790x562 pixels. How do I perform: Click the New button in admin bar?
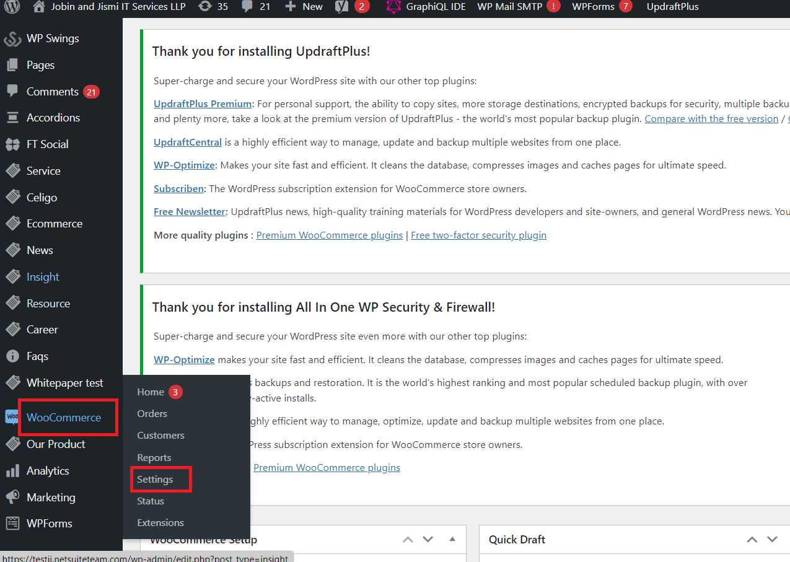[x=304, y=7]
